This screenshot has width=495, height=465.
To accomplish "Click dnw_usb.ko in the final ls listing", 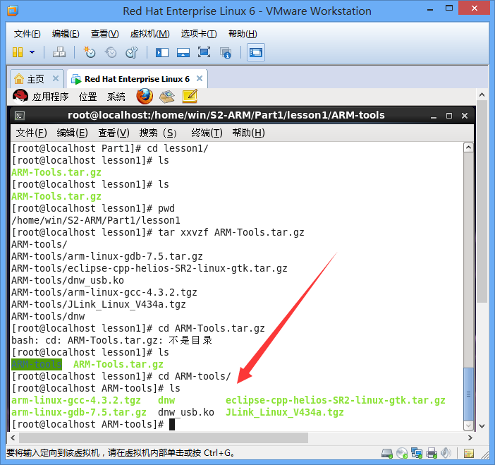I will point(186,412).
